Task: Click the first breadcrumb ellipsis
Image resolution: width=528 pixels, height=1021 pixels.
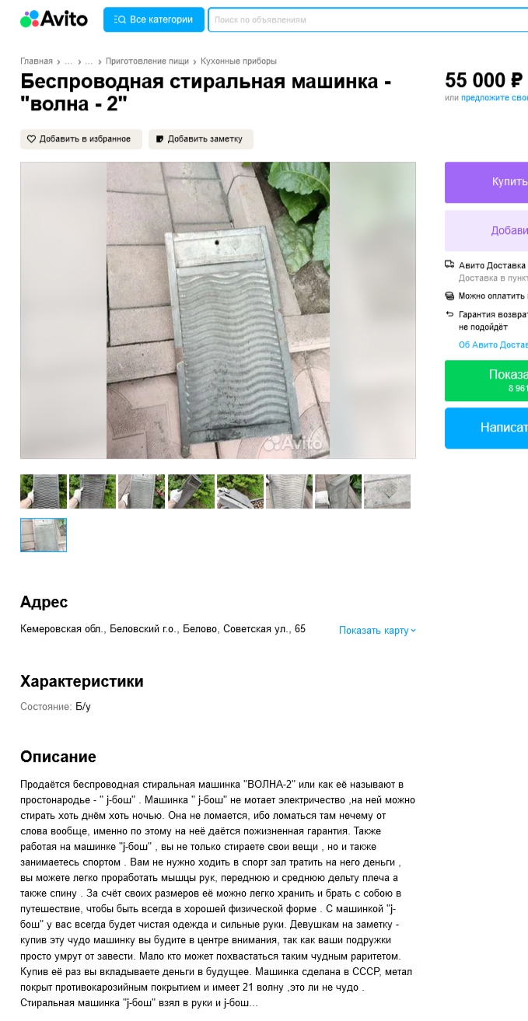Action: tap(68, 61)
